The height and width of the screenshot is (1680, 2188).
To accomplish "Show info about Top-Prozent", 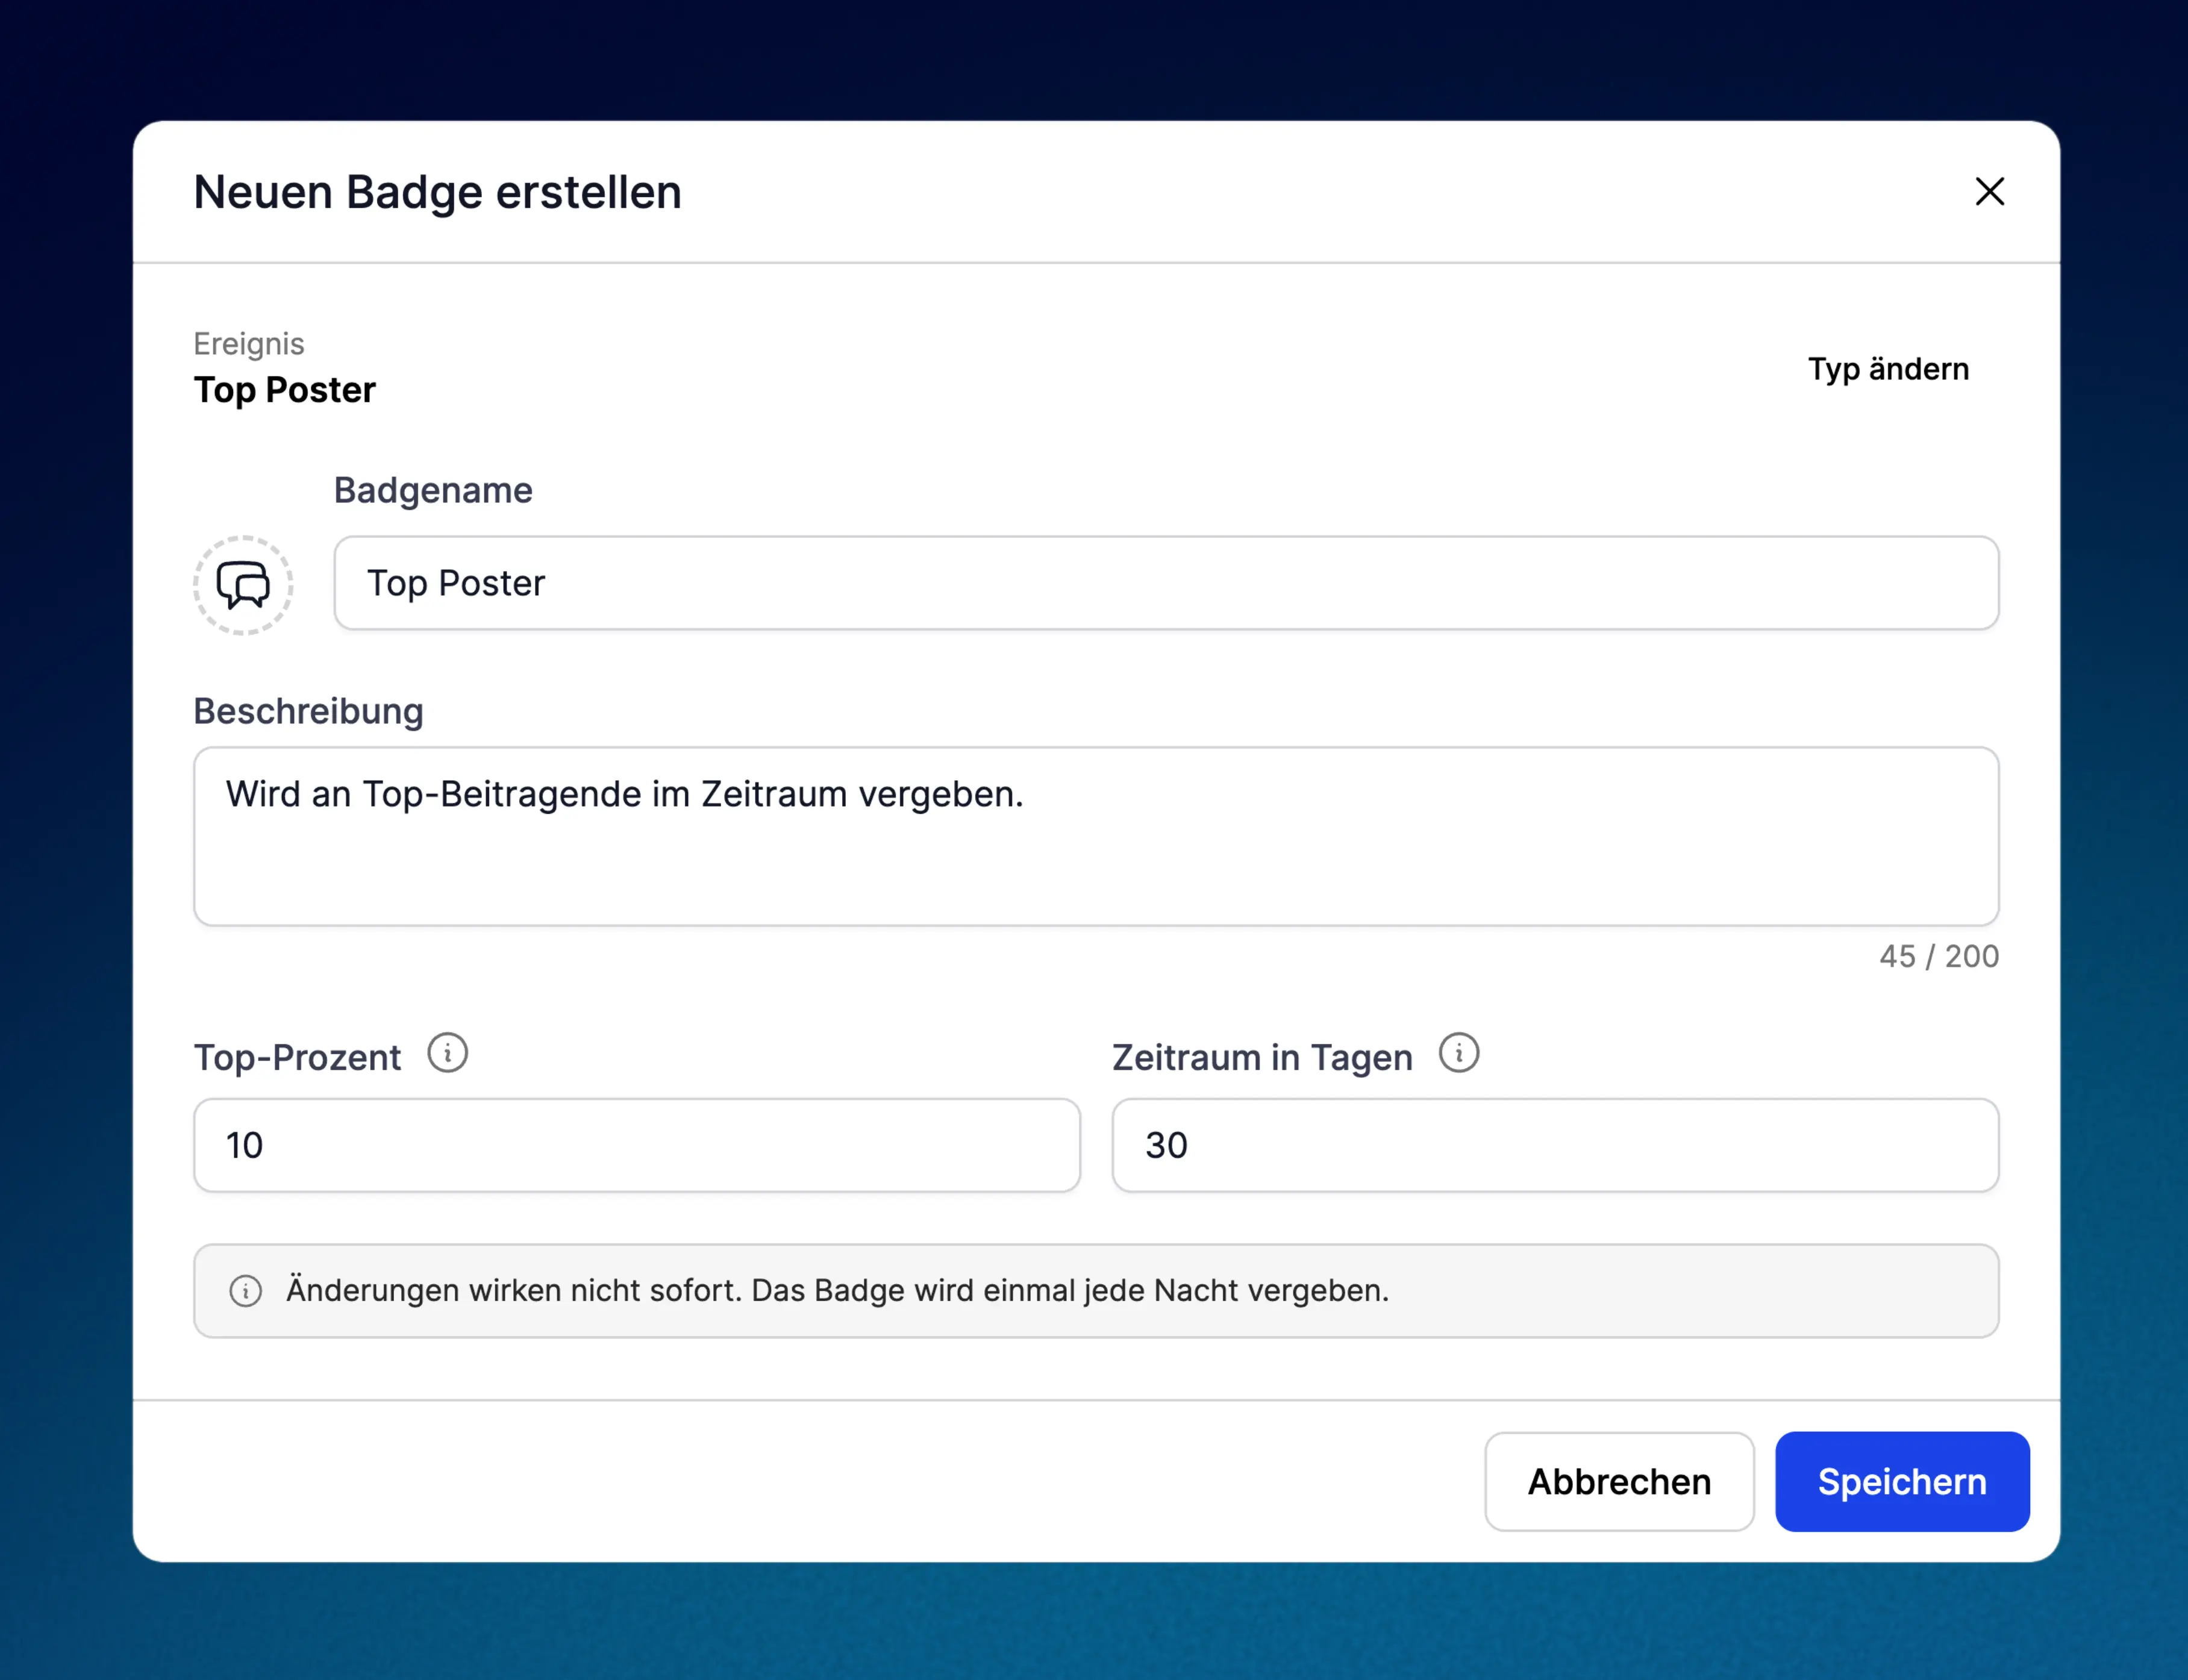I will point(447,1053).
